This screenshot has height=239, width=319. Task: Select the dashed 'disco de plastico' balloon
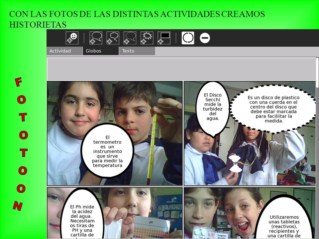coord(273,109)
